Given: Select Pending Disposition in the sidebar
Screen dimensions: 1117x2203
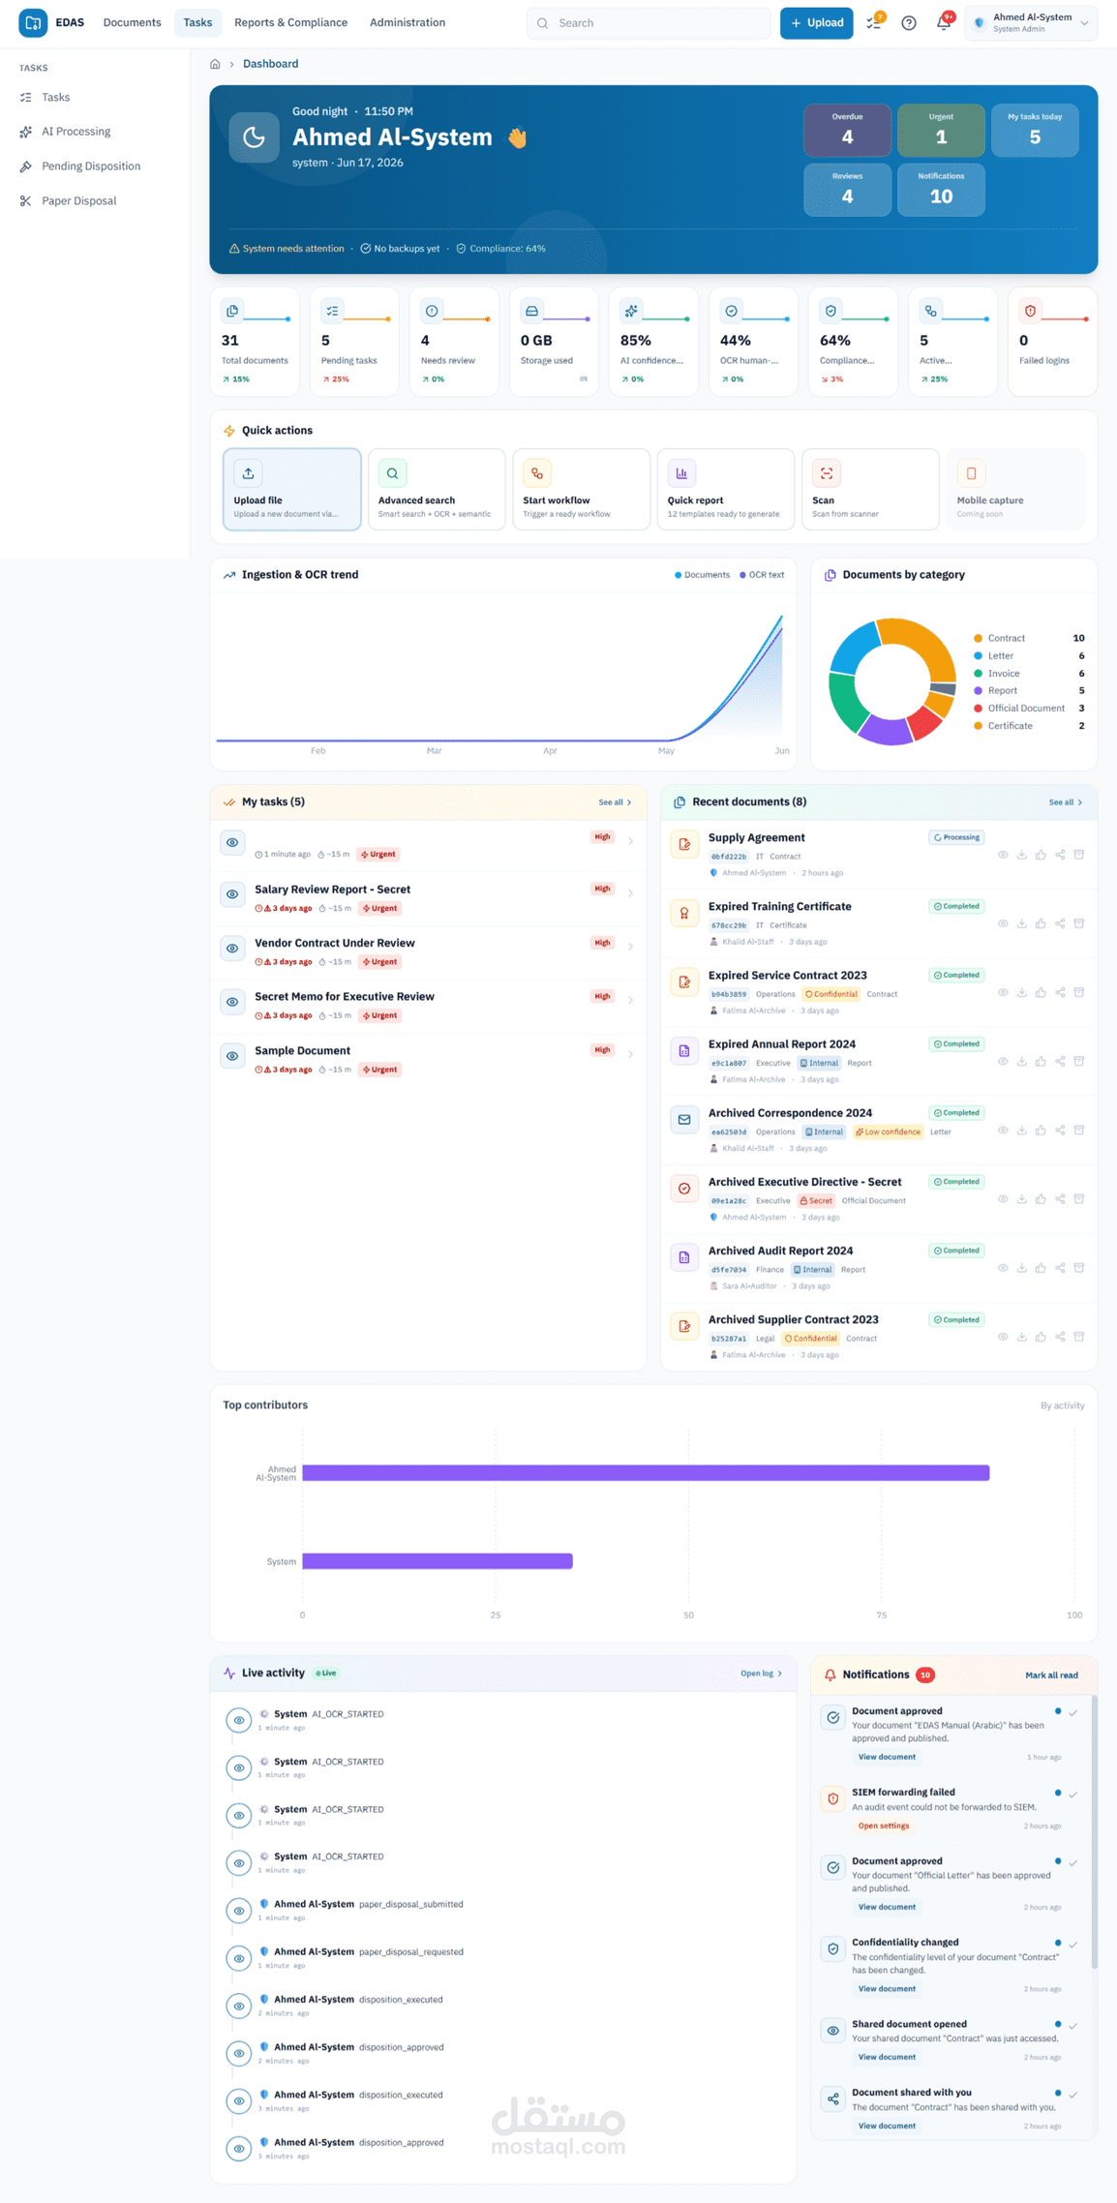Looking at the screenshot, I should (91, 166).
